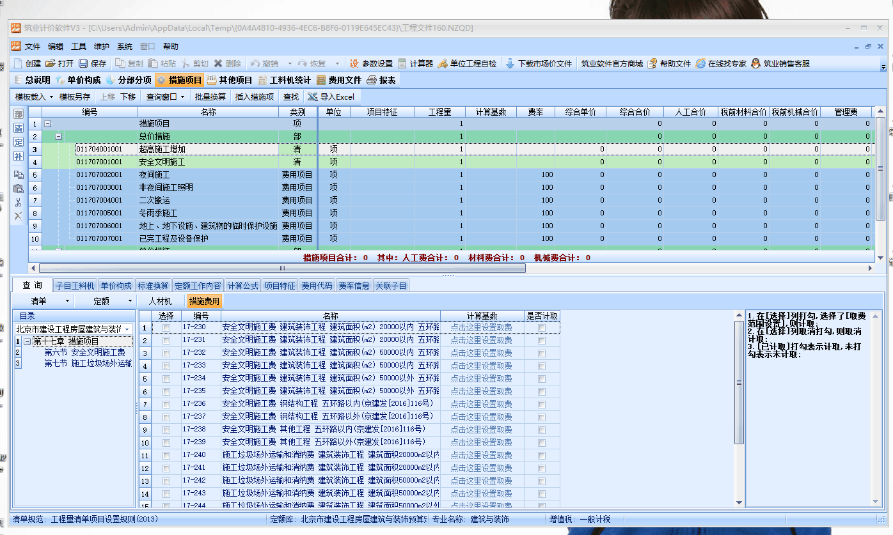
Task: Select 第七节 施工垃圾场外运输 tree node
Action: pos(88,363)
